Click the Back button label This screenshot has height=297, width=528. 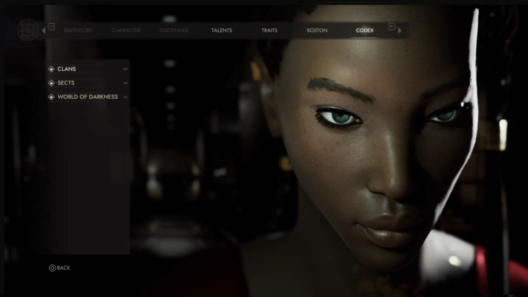pos(64,268)
